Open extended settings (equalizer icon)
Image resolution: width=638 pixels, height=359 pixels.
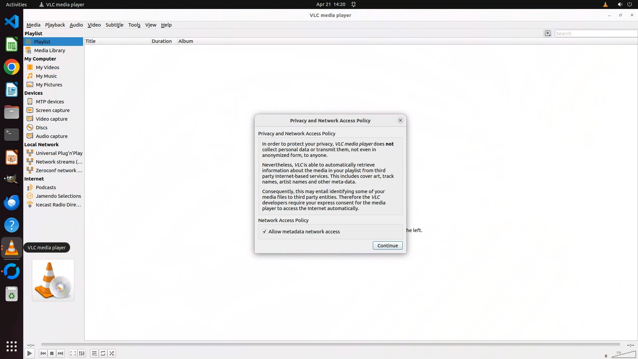click(x=82, y=353)
